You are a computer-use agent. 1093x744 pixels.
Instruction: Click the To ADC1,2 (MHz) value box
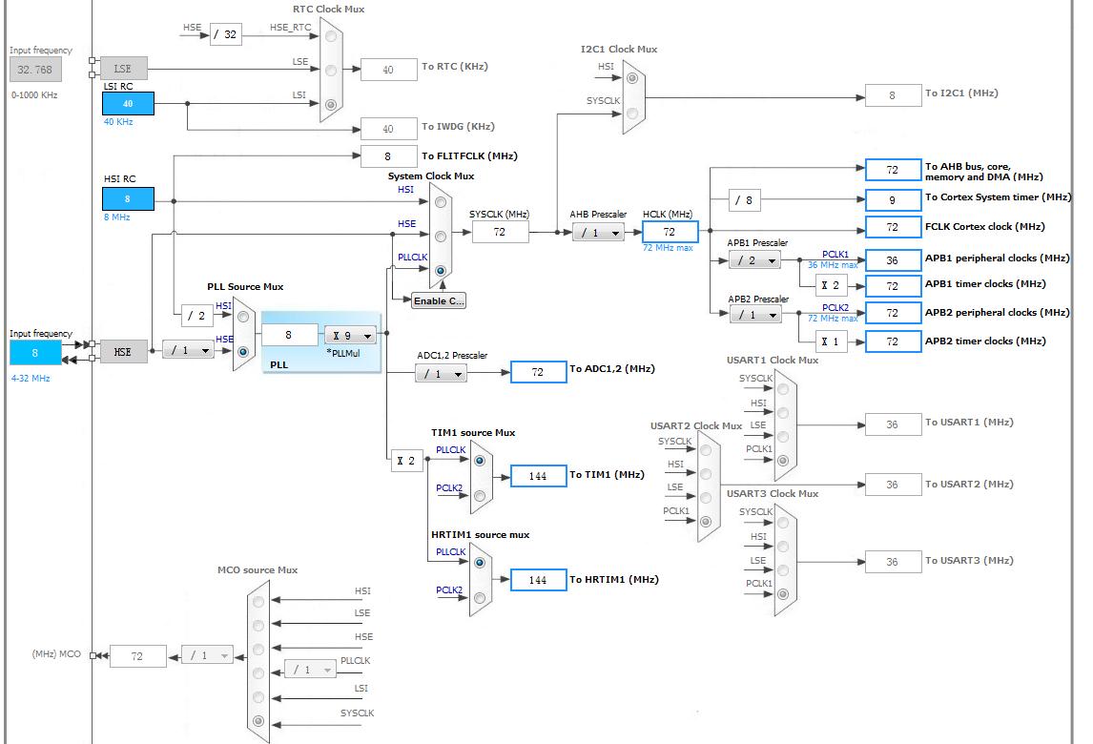coord(538,372)
